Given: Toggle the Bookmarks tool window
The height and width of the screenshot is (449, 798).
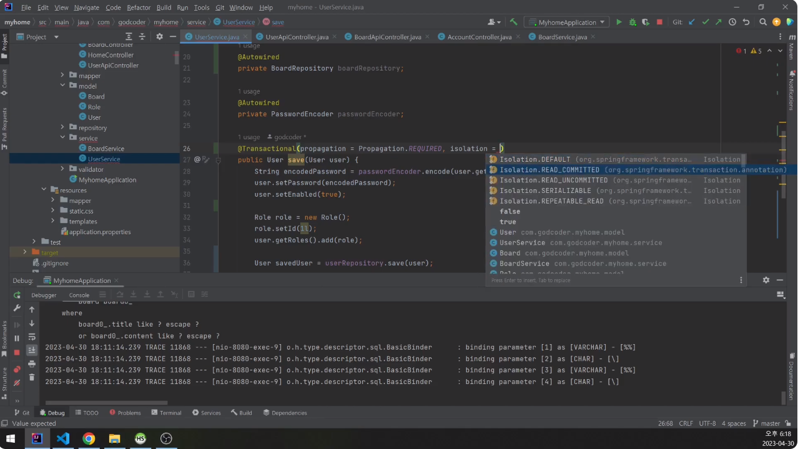Looking at the screenshot, I should coord(4,338).
